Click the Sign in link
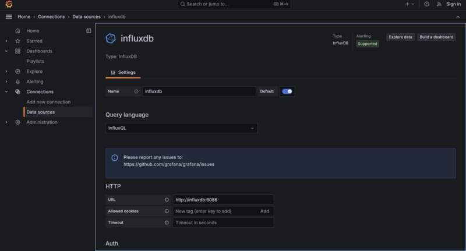Image resolution: width=466 pixels, height=251 pixels. click(x=453, y=4)
